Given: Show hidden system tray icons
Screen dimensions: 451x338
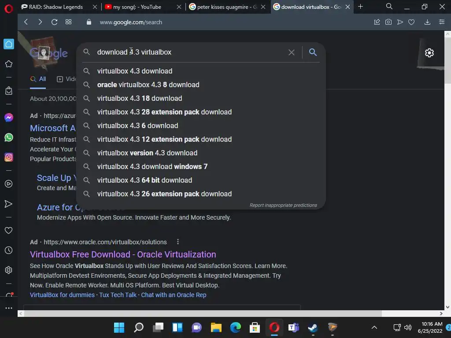Looking at the screenshot, I should (374, 327).
